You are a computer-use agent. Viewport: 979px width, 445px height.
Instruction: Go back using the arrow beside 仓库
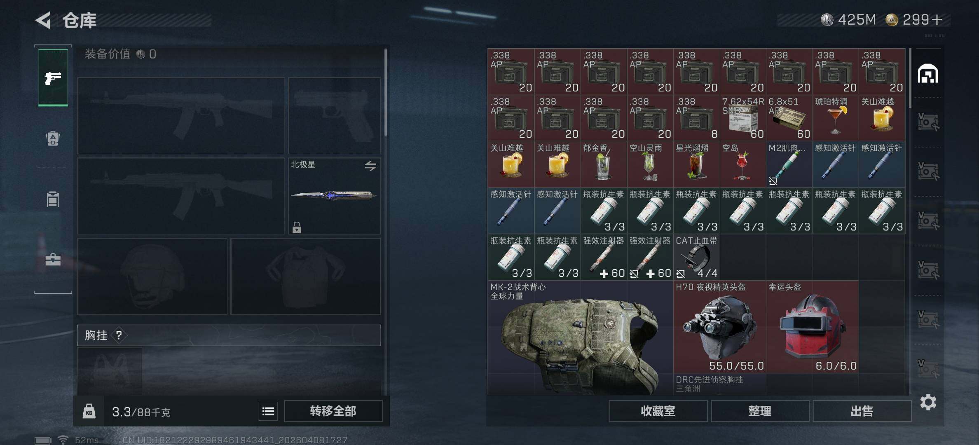[x=43, y=20]
